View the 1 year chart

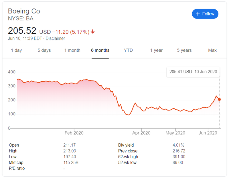(x=156, y=50)
